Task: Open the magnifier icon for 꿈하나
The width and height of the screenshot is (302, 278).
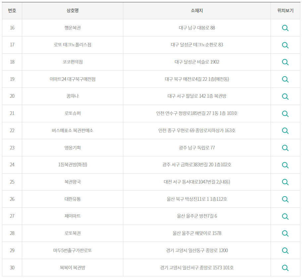Action: 285,96
